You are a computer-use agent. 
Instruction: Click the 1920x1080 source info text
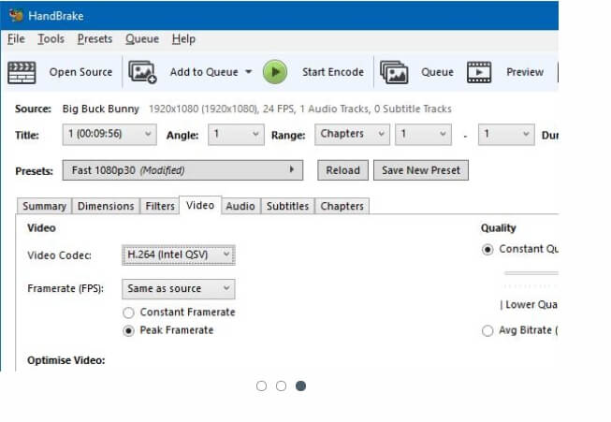tap(300, 109)
